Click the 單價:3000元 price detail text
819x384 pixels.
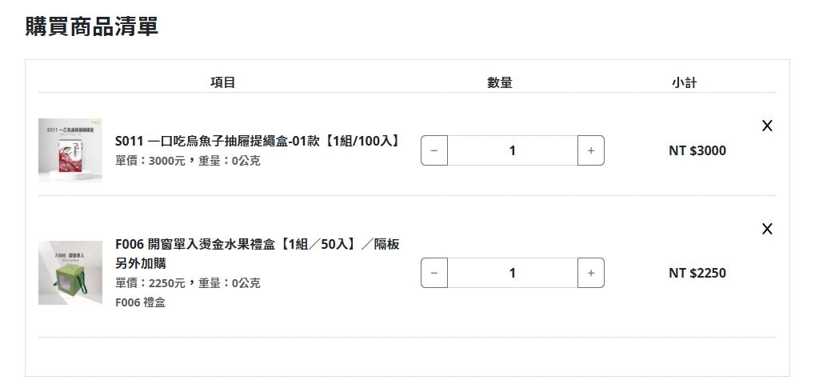pyautogui.click(x=150, y=161)
